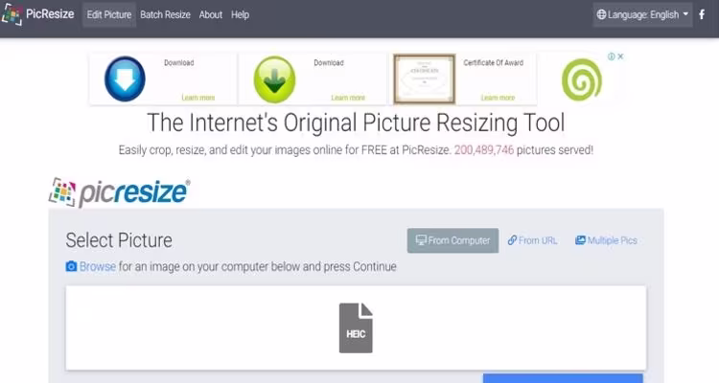Viewport: 719px width, 383px height.
Task: Open the Certificate Of Award ad thumbnail
Action: (x=425, y=79)
